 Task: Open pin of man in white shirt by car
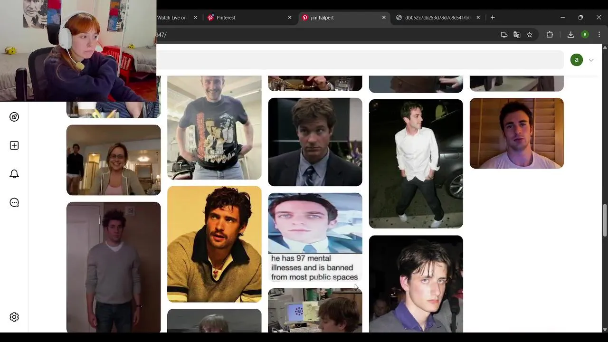416,163
